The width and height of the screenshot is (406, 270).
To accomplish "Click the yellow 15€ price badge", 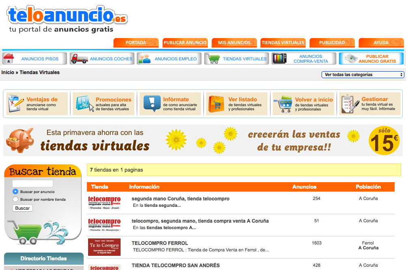I will (x=384, y=141).
